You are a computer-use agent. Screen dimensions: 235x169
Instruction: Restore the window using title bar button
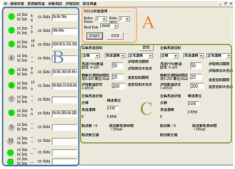click(225, 4)
